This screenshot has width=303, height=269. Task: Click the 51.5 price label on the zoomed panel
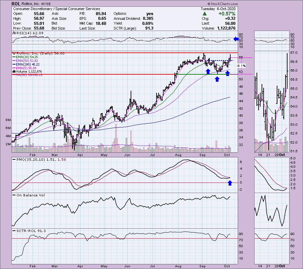click(294, 151)
